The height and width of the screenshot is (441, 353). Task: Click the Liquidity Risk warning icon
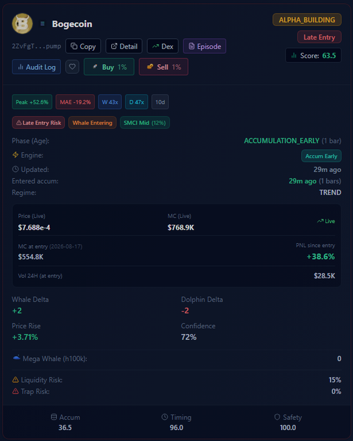(16, 379)
